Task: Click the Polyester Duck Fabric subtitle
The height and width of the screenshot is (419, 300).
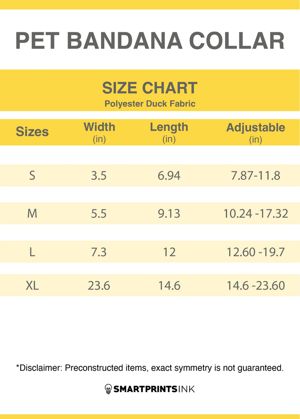Action: (150, 104)
